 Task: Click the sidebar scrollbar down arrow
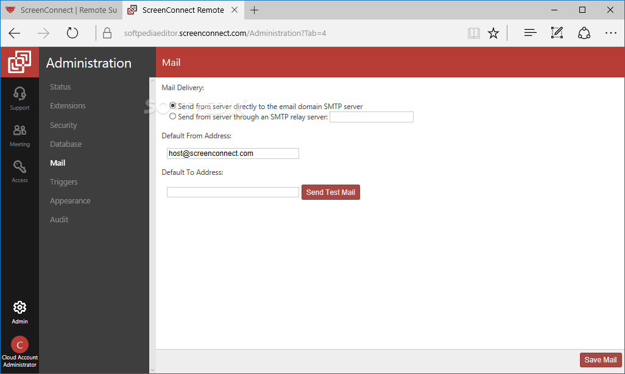tap(152, 370)
